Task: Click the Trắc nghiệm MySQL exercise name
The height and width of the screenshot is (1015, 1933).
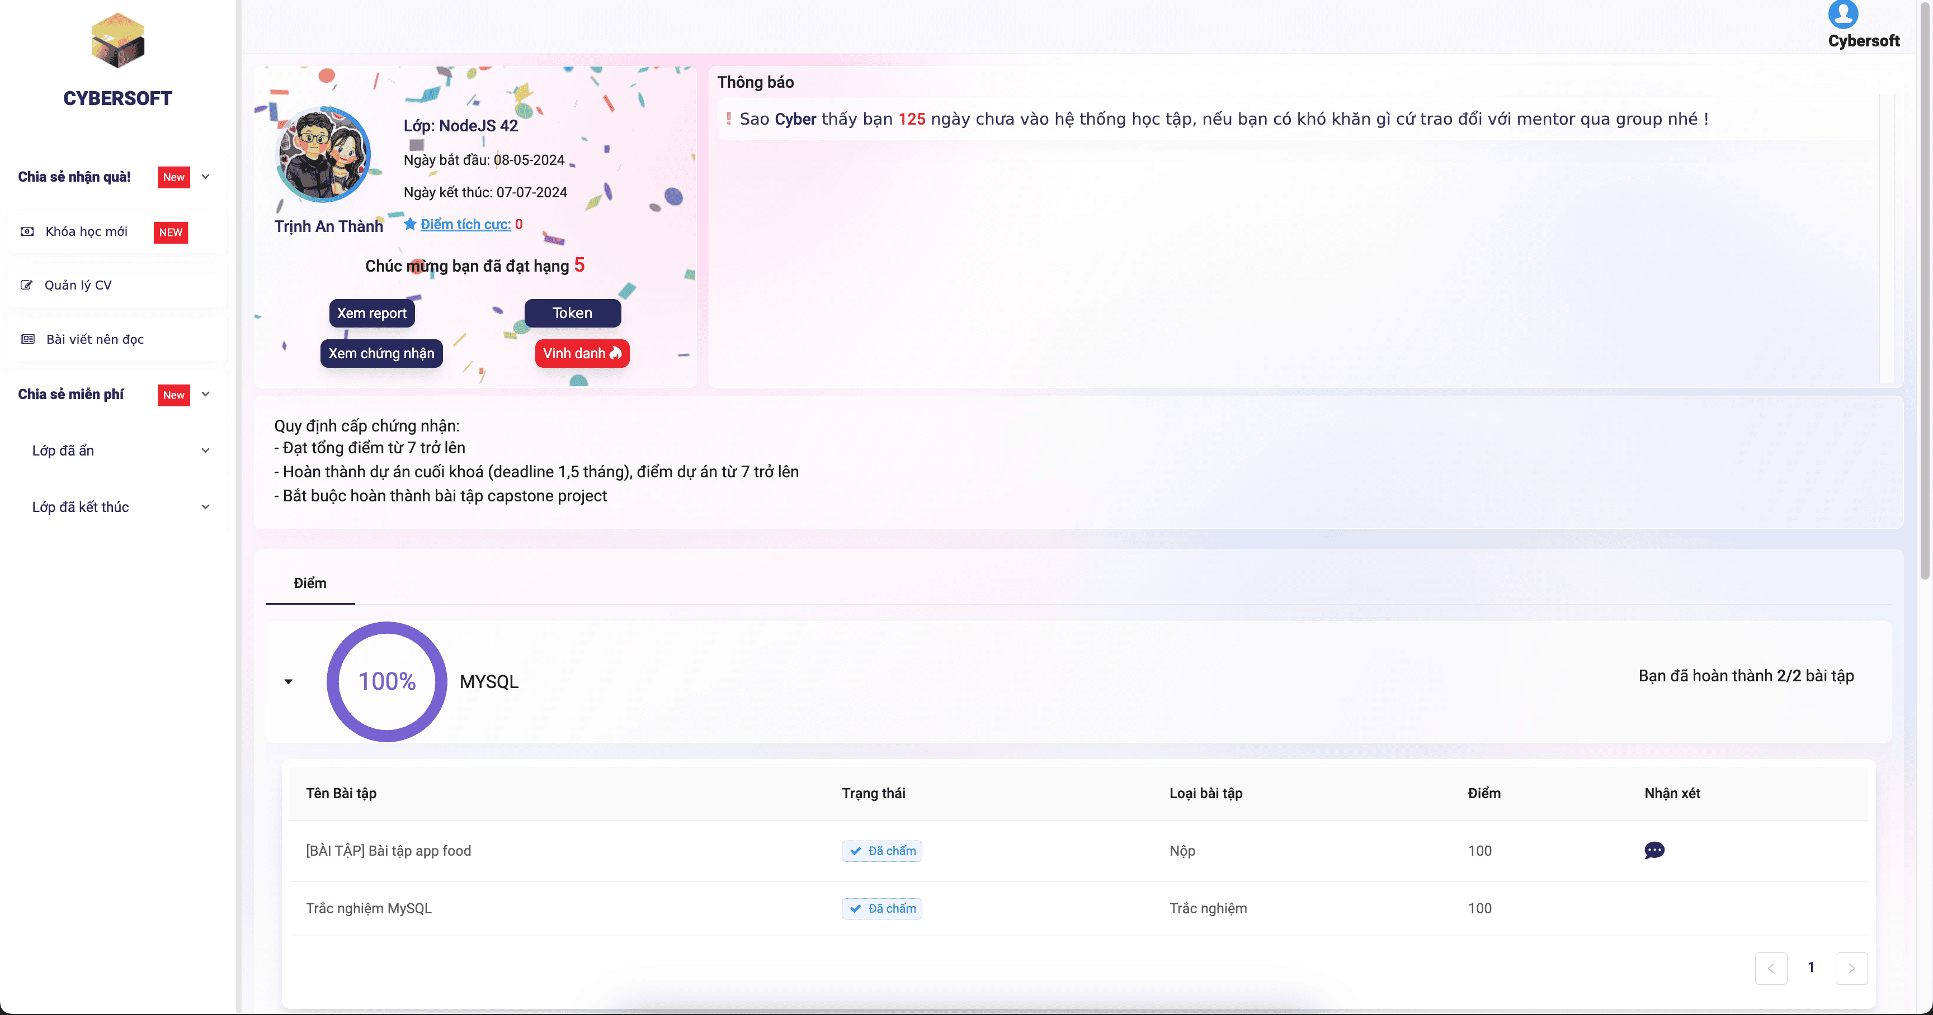Action: click(369, 909)
